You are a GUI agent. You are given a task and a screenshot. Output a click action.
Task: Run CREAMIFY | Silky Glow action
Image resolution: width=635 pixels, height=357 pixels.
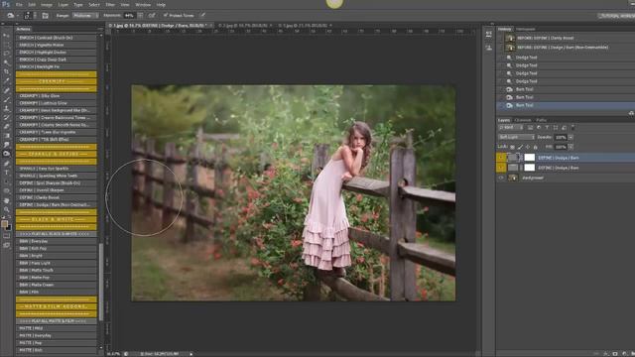pyautogui.click(x=57, y=96)
